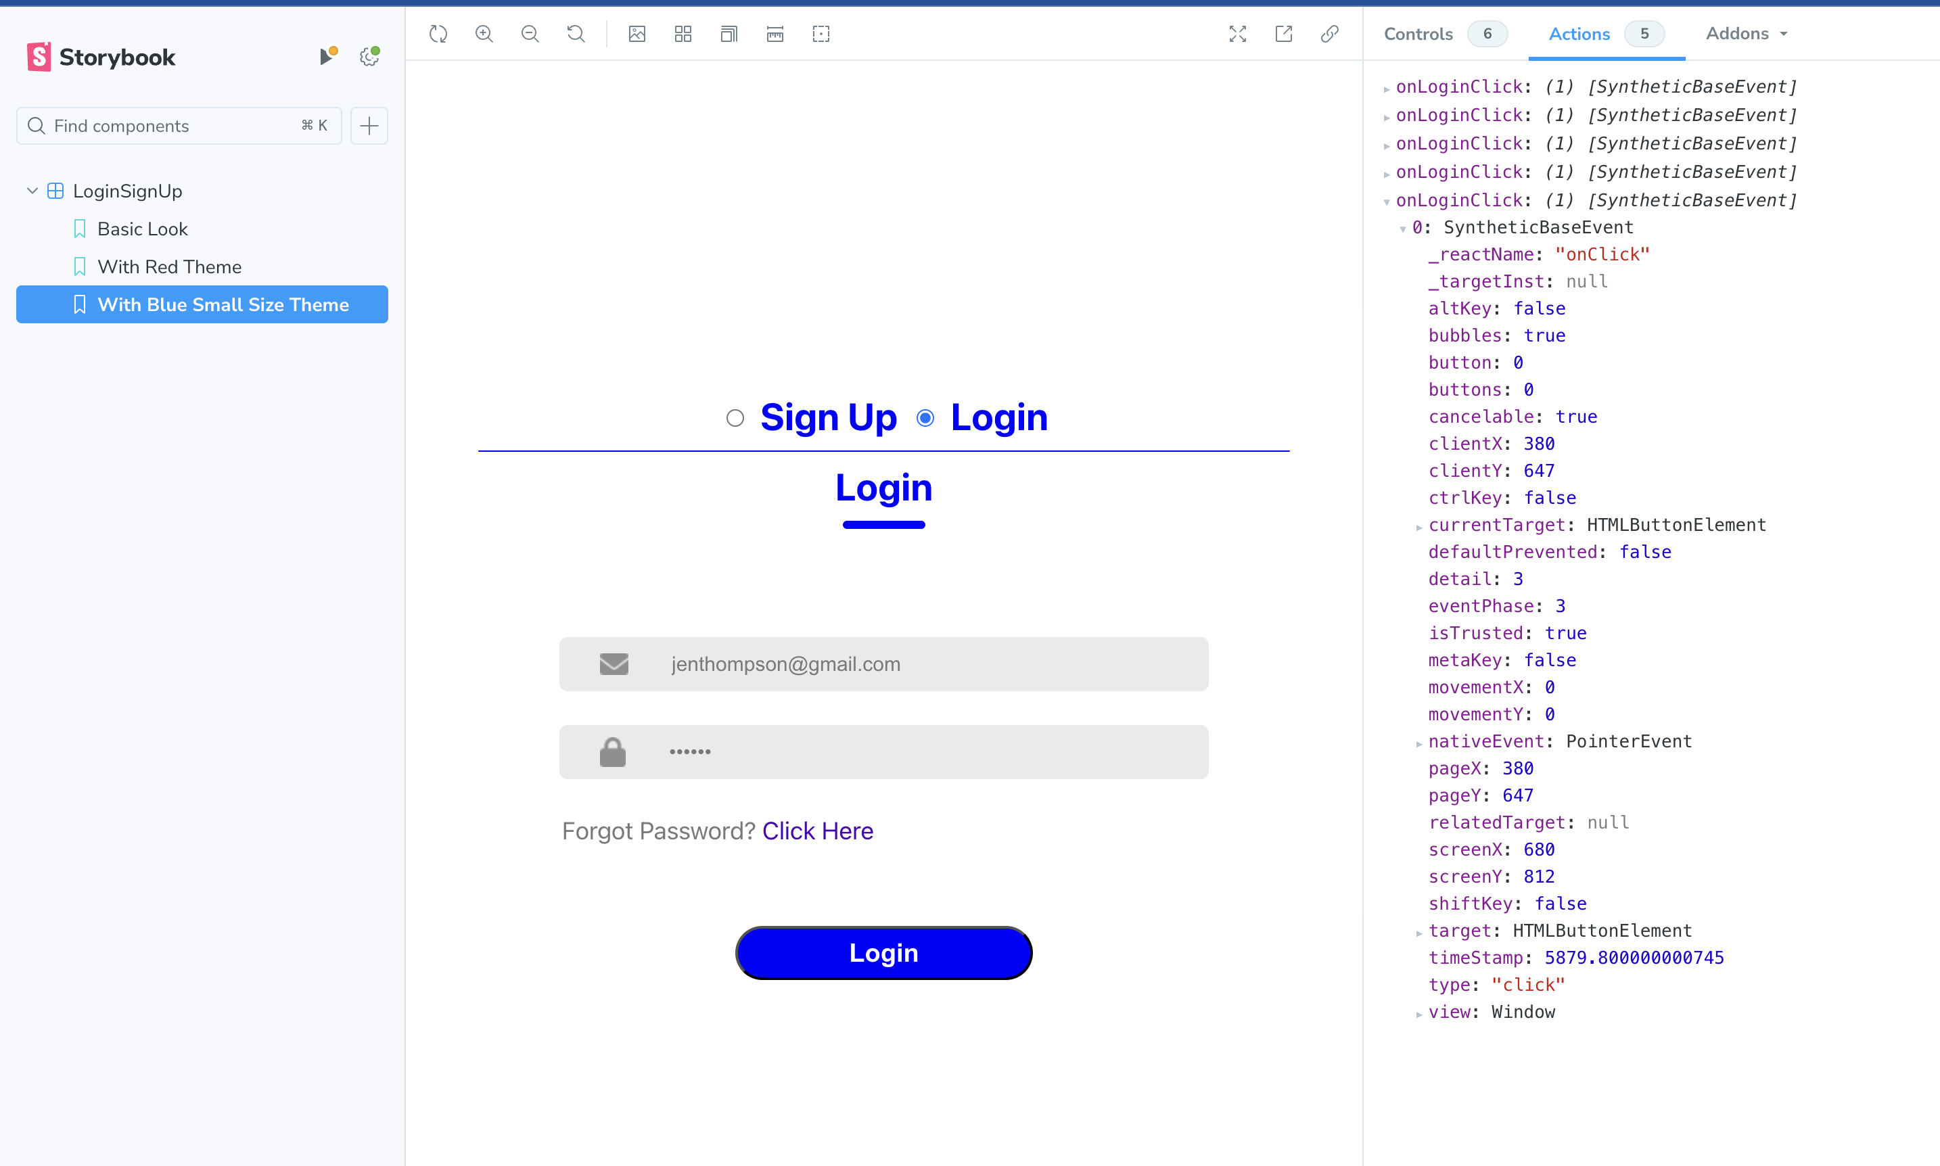The width and height of the screenshot is (1940, 1166).
Task: Remount the current story
Action: [439, 34]
